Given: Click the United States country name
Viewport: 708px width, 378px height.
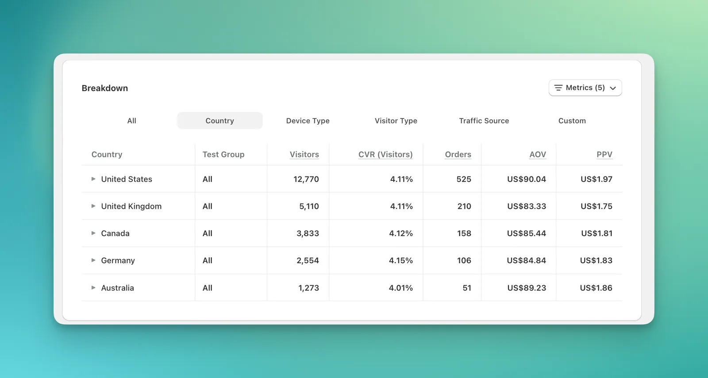Looking at the screenshot, I should coord(127,179).
